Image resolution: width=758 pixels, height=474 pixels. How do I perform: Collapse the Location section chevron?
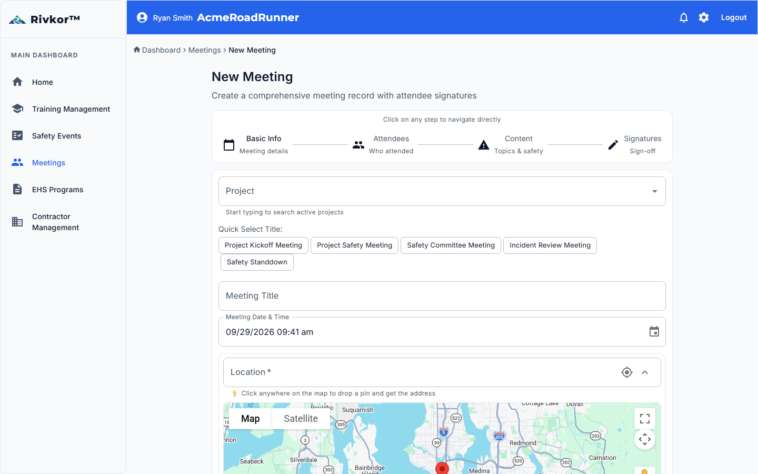[645, 372]
